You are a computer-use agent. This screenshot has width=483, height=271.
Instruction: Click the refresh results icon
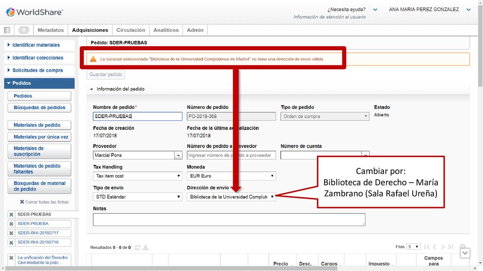[138, 247]
